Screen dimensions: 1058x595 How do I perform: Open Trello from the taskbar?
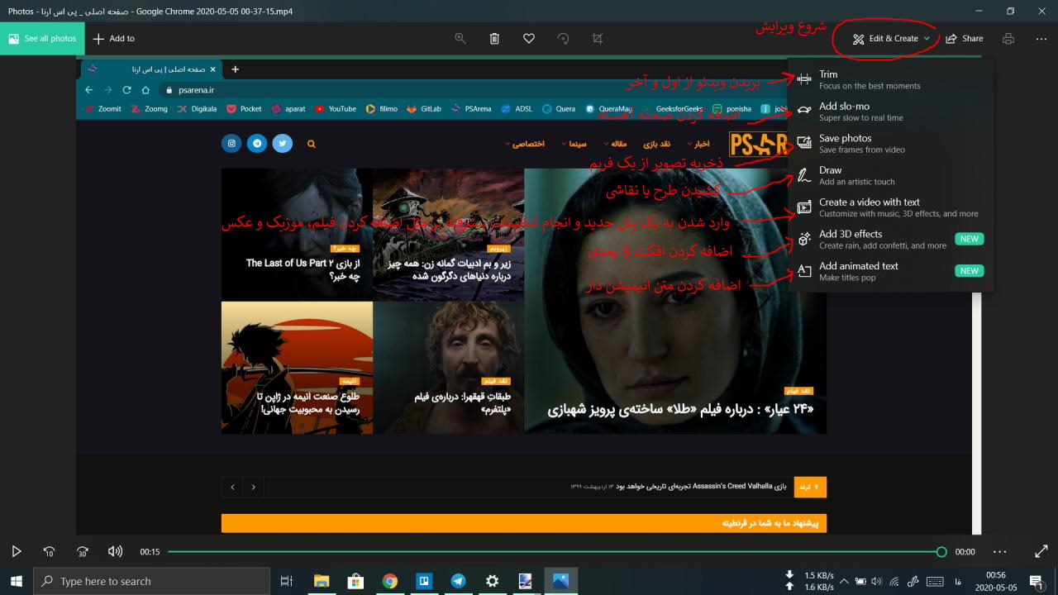[424, 581]
